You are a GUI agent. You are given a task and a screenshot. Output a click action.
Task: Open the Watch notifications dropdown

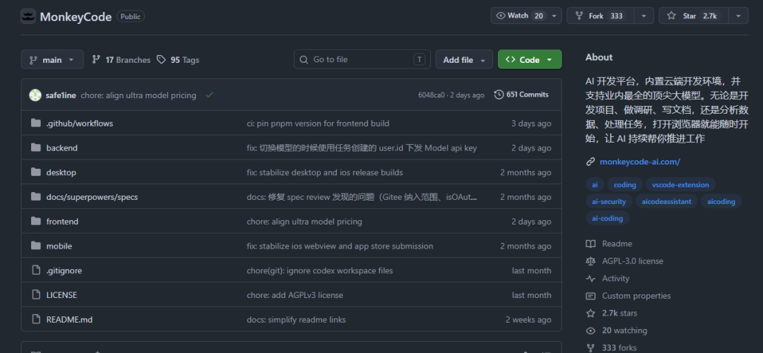526,16
